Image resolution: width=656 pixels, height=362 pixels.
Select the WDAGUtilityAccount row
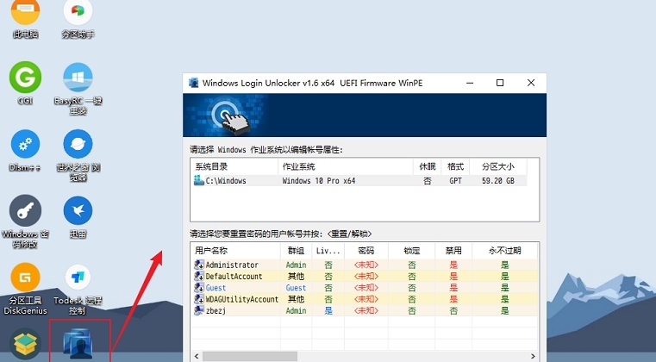tap(365, 299)
